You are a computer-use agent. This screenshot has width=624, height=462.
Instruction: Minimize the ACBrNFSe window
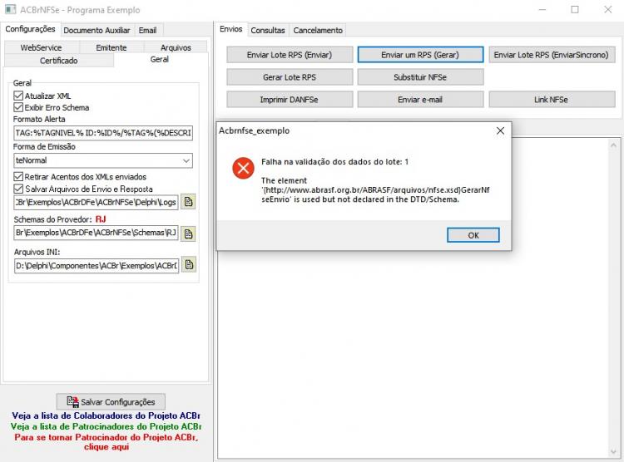tap(542, 9)
